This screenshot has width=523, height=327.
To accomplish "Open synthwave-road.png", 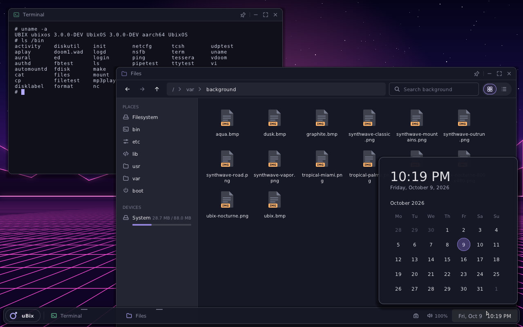I will point(227,167).
